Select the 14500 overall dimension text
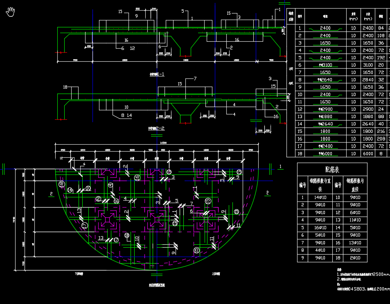This screenshot has height=304, width=390. click(163, 143)
